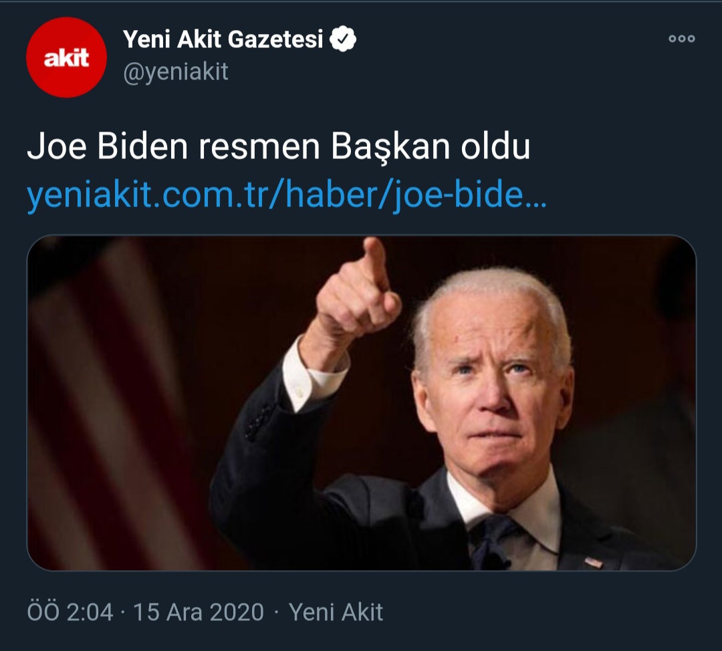The height and width of the screenshot is (651, 722).
Task: Open the three-dot more options menu
Action: point(681,39)
